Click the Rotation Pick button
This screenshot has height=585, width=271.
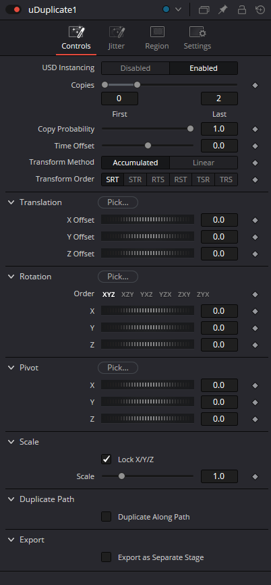pos(118,277)
